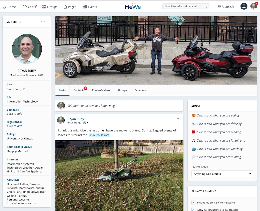
Task: Open the Chats icon in navigation
Action: pos(25,7)
